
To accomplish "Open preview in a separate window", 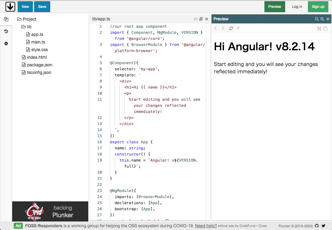I will pos(325,29).
